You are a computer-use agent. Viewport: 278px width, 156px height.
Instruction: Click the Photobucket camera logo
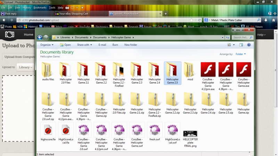[9, 34]
